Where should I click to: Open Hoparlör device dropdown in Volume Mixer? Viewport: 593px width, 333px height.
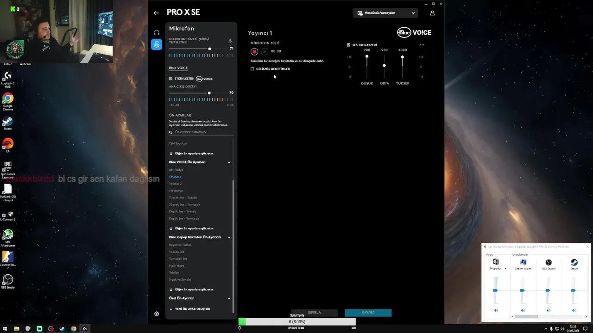(505, 269)
